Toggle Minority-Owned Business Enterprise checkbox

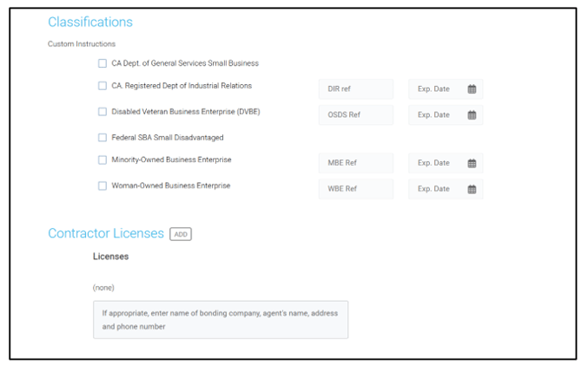tap(103, 160)
